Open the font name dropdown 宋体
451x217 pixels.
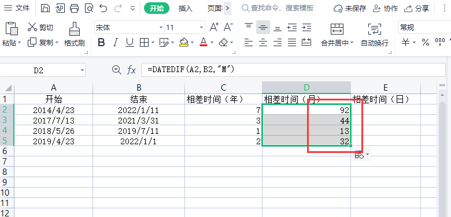(161, 28)
